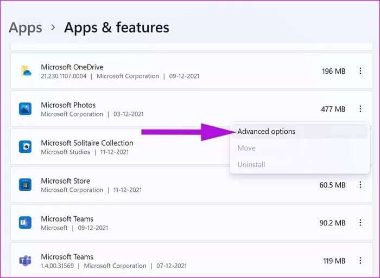380x278 pixels.
Task: Click the 03-12-2021 install date
Action: click(129, 114)
